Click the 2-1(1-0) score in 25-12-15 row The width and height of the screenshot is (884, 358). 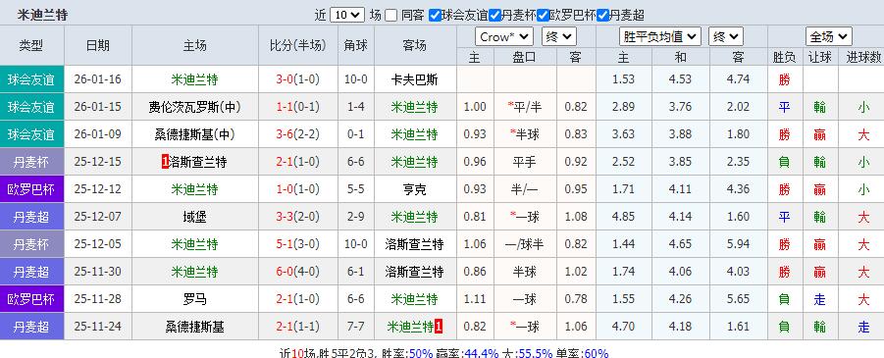(x=297, y=163)
